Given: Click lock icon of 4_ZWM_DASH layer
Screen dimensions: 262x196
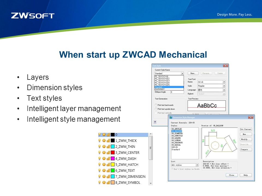Looking at the screenshot, I should point(108,158).
